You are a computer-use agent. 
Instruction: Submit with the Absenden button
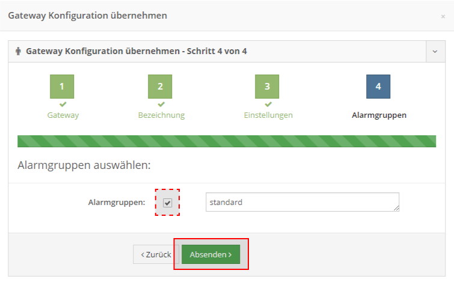(x=211, y=254)
